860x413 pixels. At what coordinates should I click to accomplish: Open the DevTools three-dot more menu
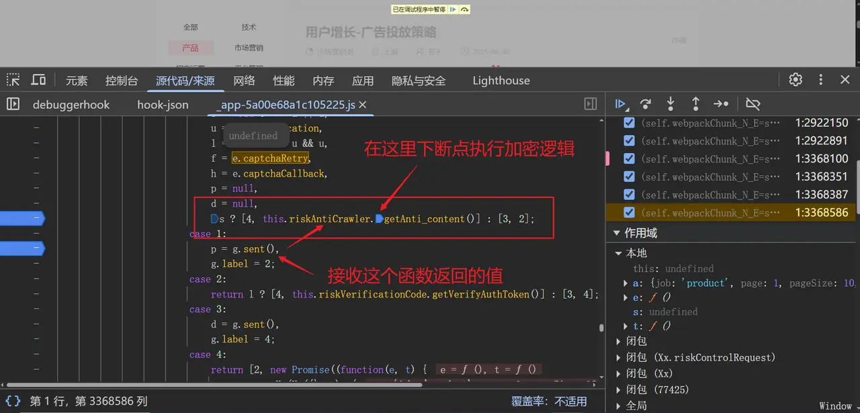point(820,80)
